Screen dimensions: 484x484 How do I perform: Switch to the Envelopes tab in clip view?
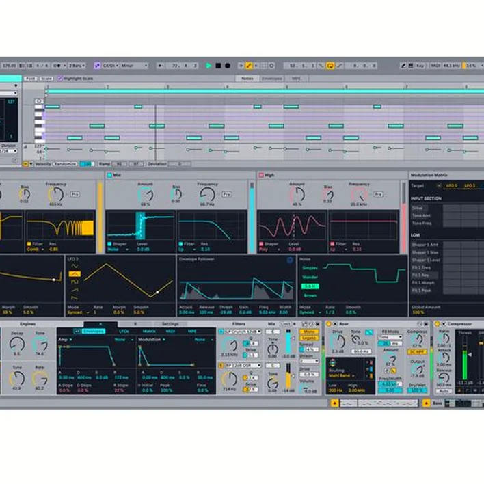271,79
